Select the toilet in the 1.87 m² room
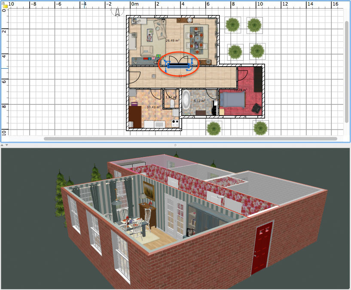Viewport: 351px width, 290px height. (x=172, y=102)
